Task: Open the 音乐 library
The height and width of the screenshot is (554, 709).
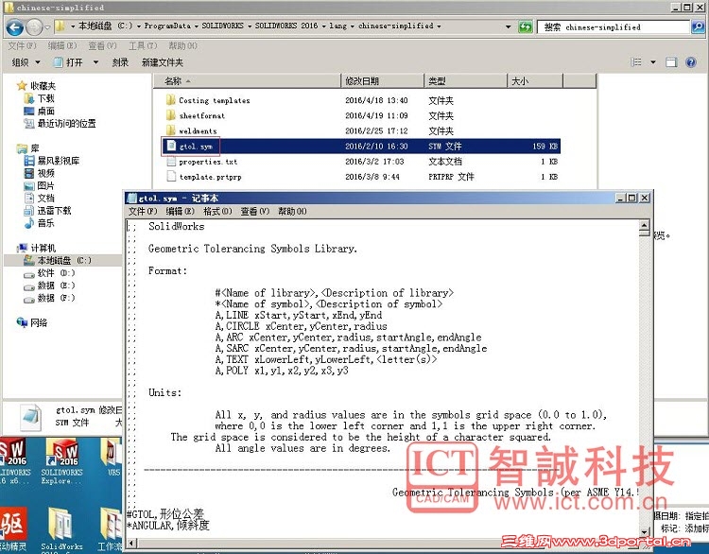Action: click(40, 223)
